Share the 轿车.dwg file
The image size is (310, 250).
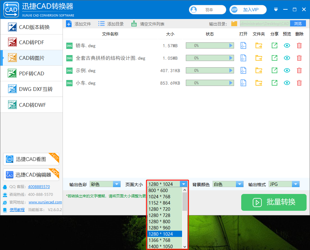coord(275,46)
